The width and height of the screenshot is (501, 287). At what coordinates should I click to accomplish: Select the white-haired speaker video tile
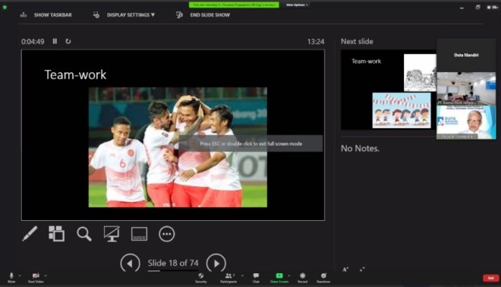tap(466, 122)
